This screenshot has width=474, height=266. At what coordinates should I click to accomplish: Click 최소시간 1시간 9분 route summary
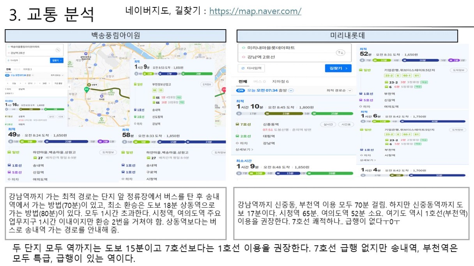tap(295, 167)
